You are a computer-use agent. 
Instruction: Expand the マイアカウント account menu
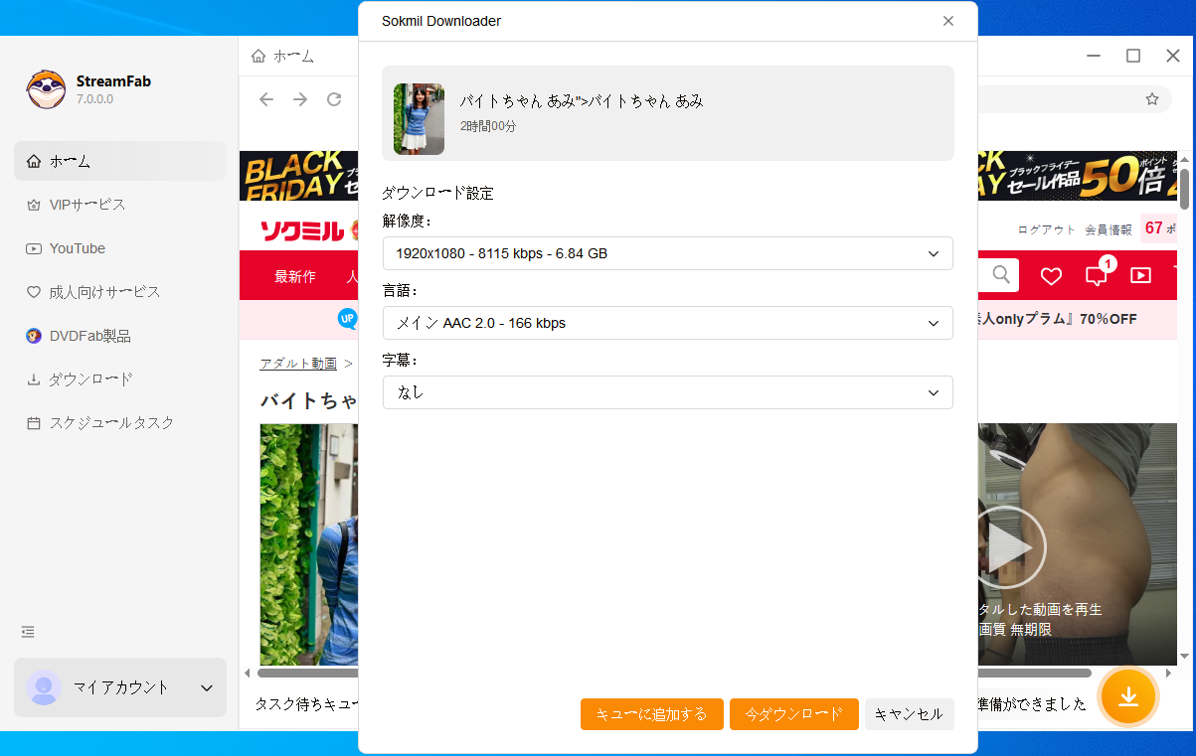pos(120,687)
